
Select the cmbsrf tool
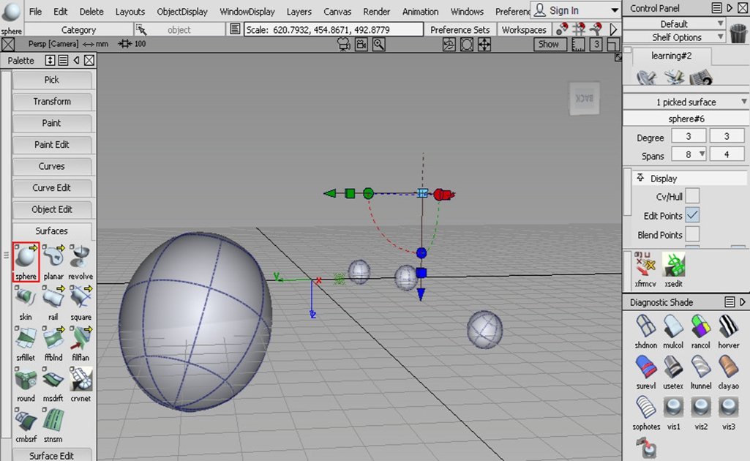26,424
